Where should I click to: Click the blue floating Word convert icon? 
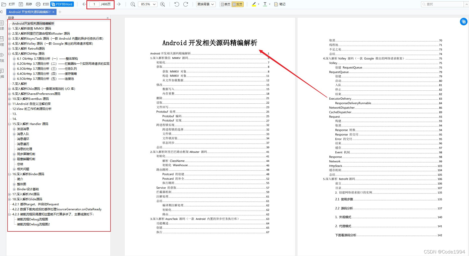pos(463,22)
